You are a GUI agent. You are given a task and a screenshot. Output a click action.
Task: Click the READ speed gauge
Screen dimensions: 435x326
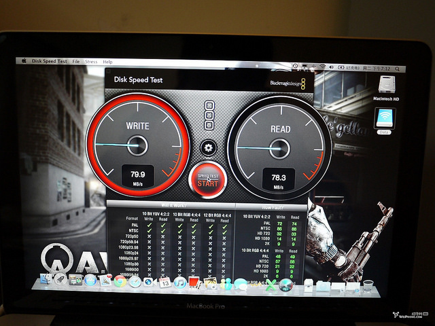[x=279, y=148]
